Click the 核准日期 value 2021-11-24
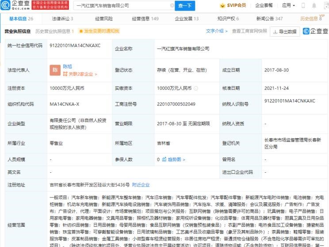The width and height of the screenshot is (329, 247). pos(276,88)
